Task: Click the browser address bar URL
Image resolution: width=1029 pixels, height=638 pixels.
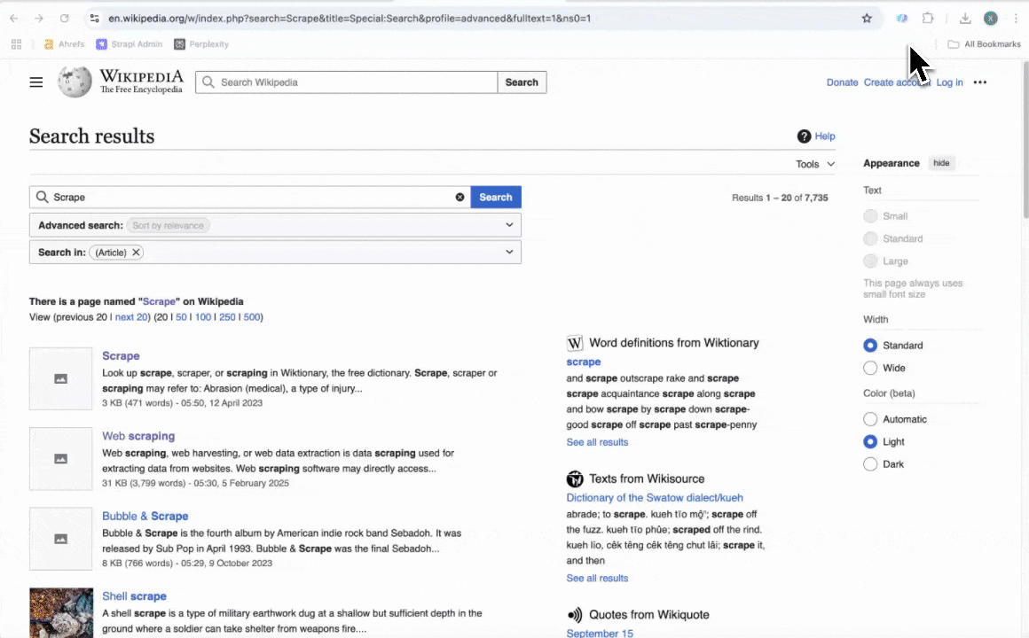Action: point(350,19)
